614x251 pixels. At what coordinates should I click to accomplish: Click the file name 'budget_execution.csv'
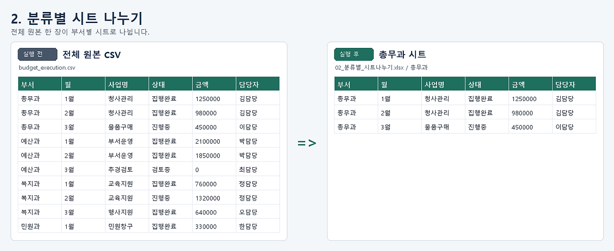pos(47,68)
